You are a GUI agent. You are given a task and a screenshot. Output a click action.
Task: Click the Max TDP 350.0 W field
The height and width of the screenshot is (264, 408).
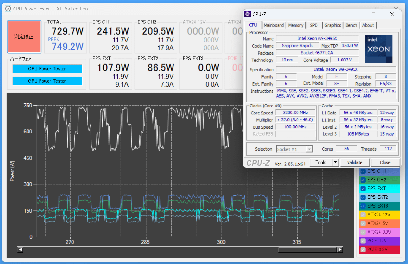coord(350,46)
